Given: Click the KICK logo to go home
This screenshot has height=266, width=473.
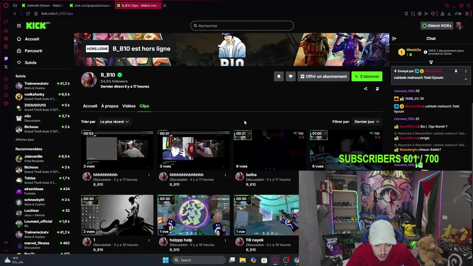Looking at the screenshot, I should point(38,25).
